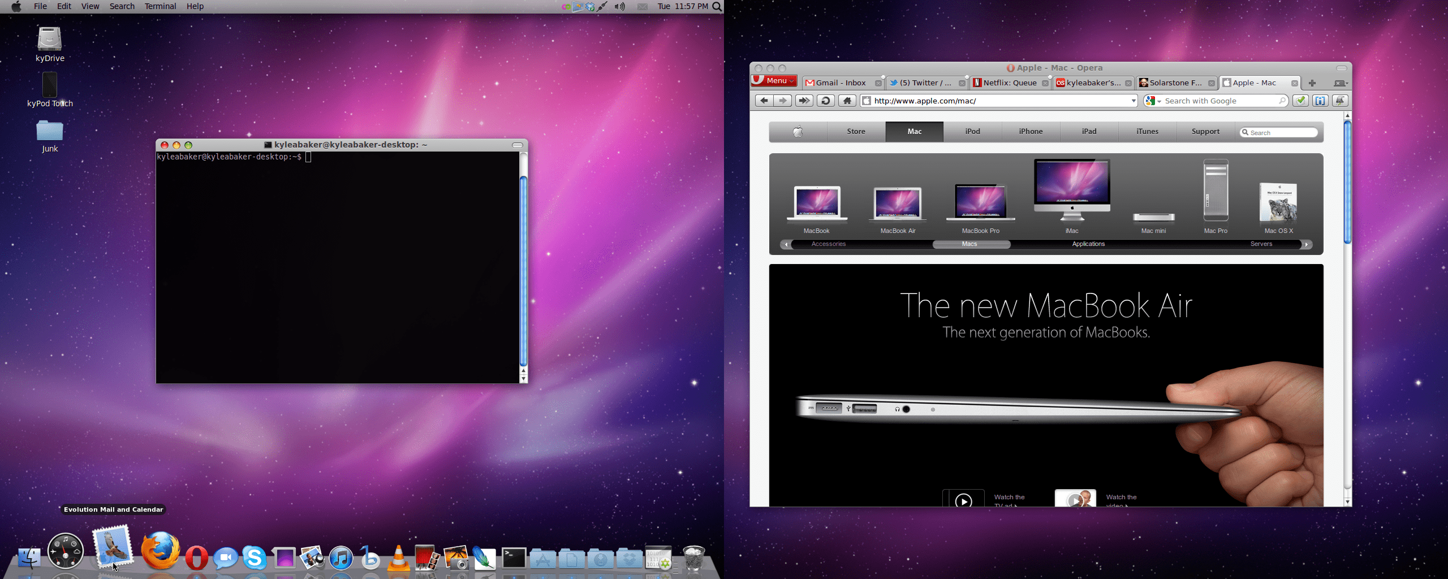This screenshot has width=1448, height=579.
Task: Click the iMac product thumbnail
Action: click(1072, 196)
